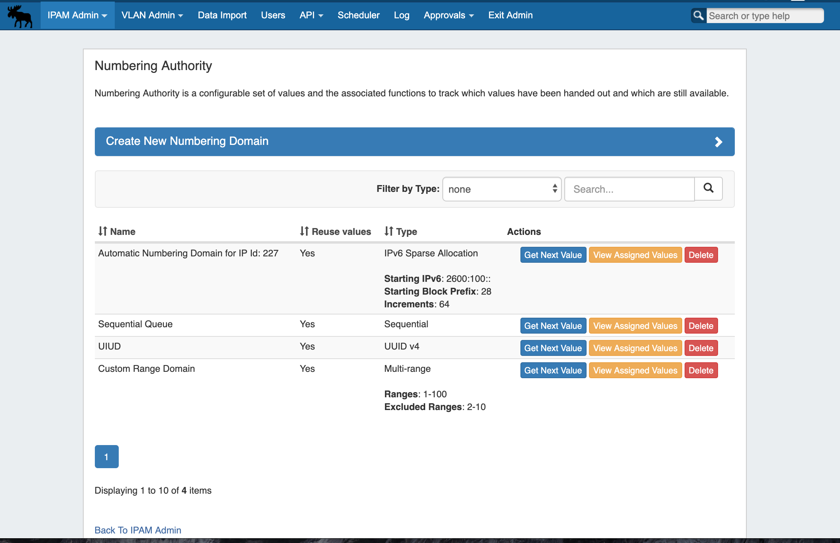
Task: Open the VLAN Admin dropdown menu
Action: (152, 15)
